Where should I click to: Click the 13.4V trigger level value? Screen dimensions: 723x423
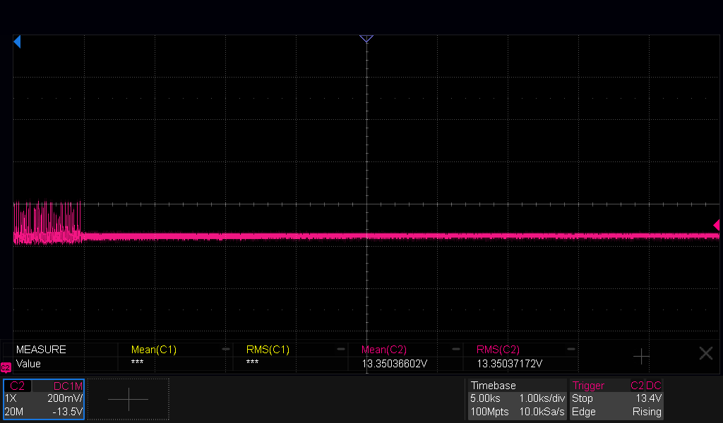pyautogui.click(x=649, y=398)
